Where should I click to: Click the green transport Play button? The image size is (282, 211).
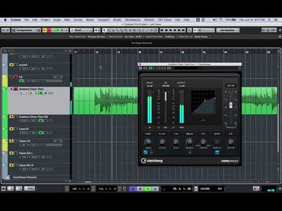coord(147,189)
